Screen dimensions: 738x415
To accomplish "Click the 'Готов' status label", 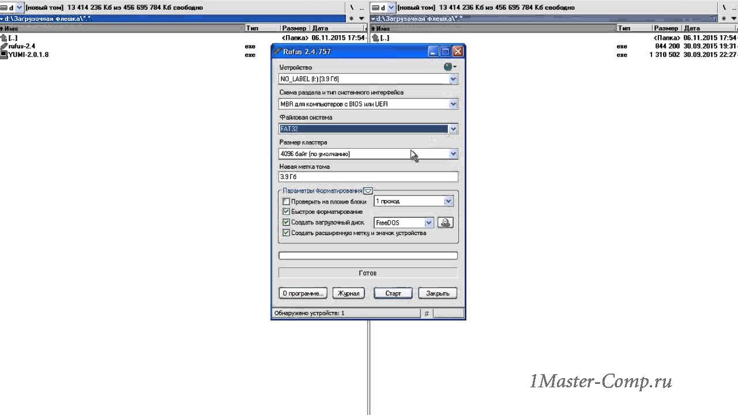I will tap(368, 273).
